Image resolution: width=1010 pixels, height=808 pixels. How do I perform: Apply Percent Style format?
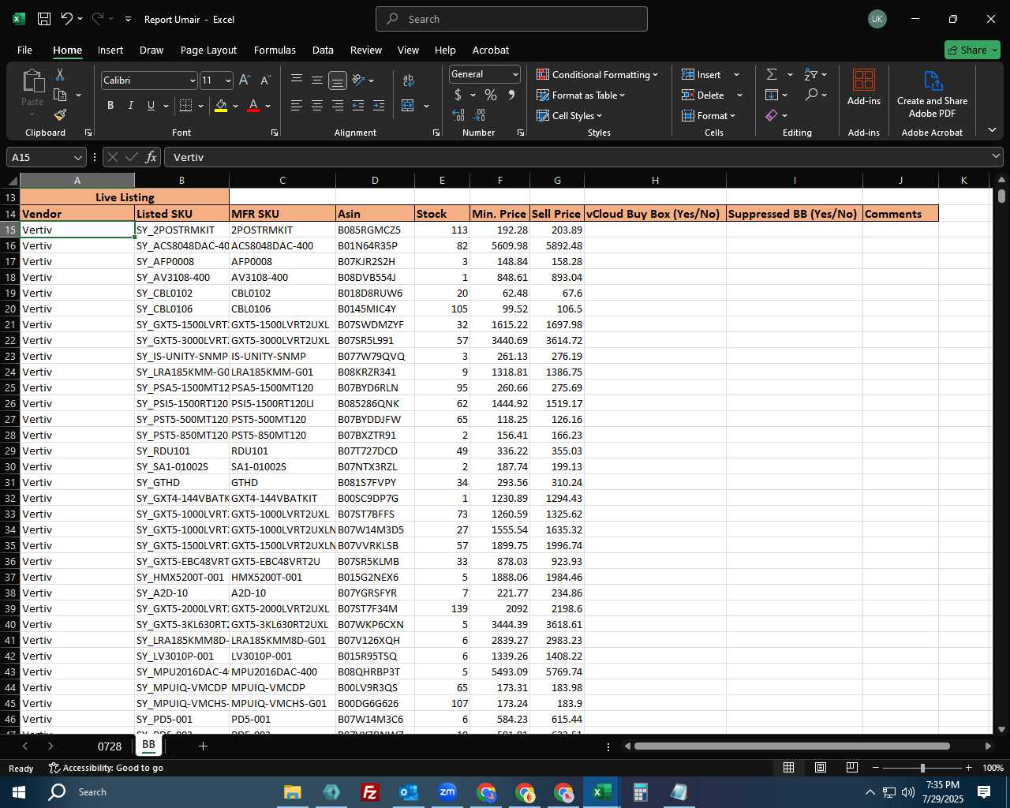[491, 95]
